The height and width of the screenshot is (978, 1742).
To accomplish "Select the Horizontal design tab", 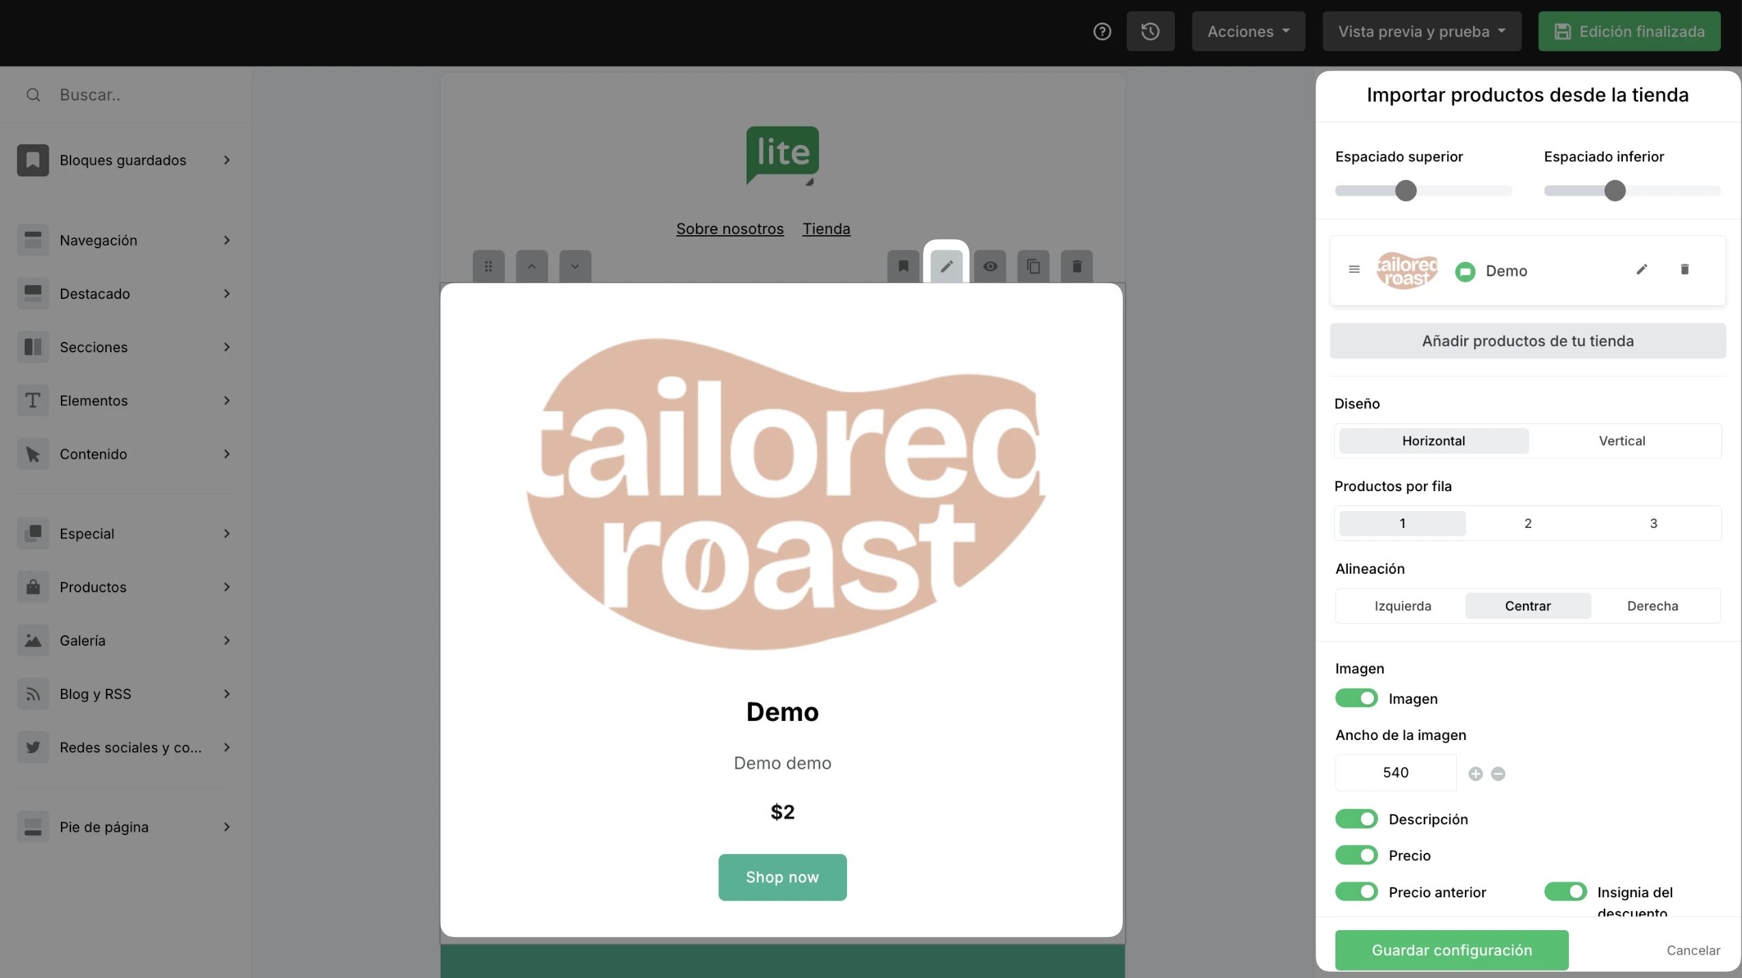I will 1433,441.
